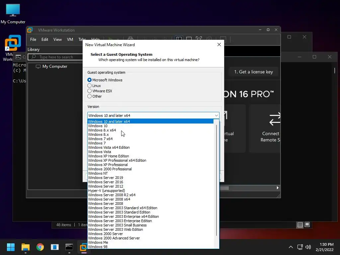Choose Windows Server 2003 Enterprise Edition
This screenshot has width=340, height=255.
150,221
